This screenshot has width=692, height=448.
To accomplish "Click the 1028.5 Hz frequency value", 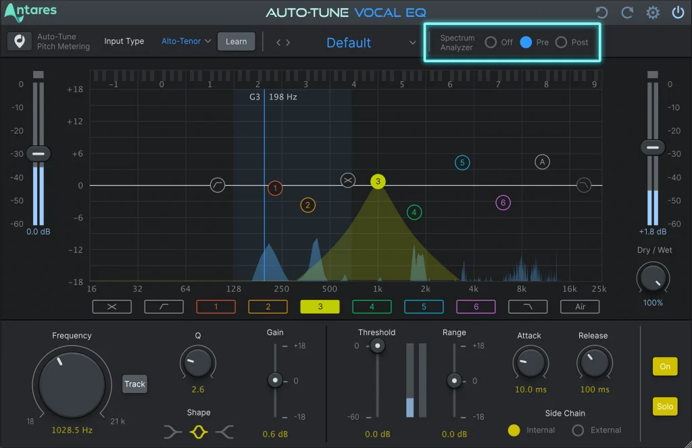I will point(72,430).
